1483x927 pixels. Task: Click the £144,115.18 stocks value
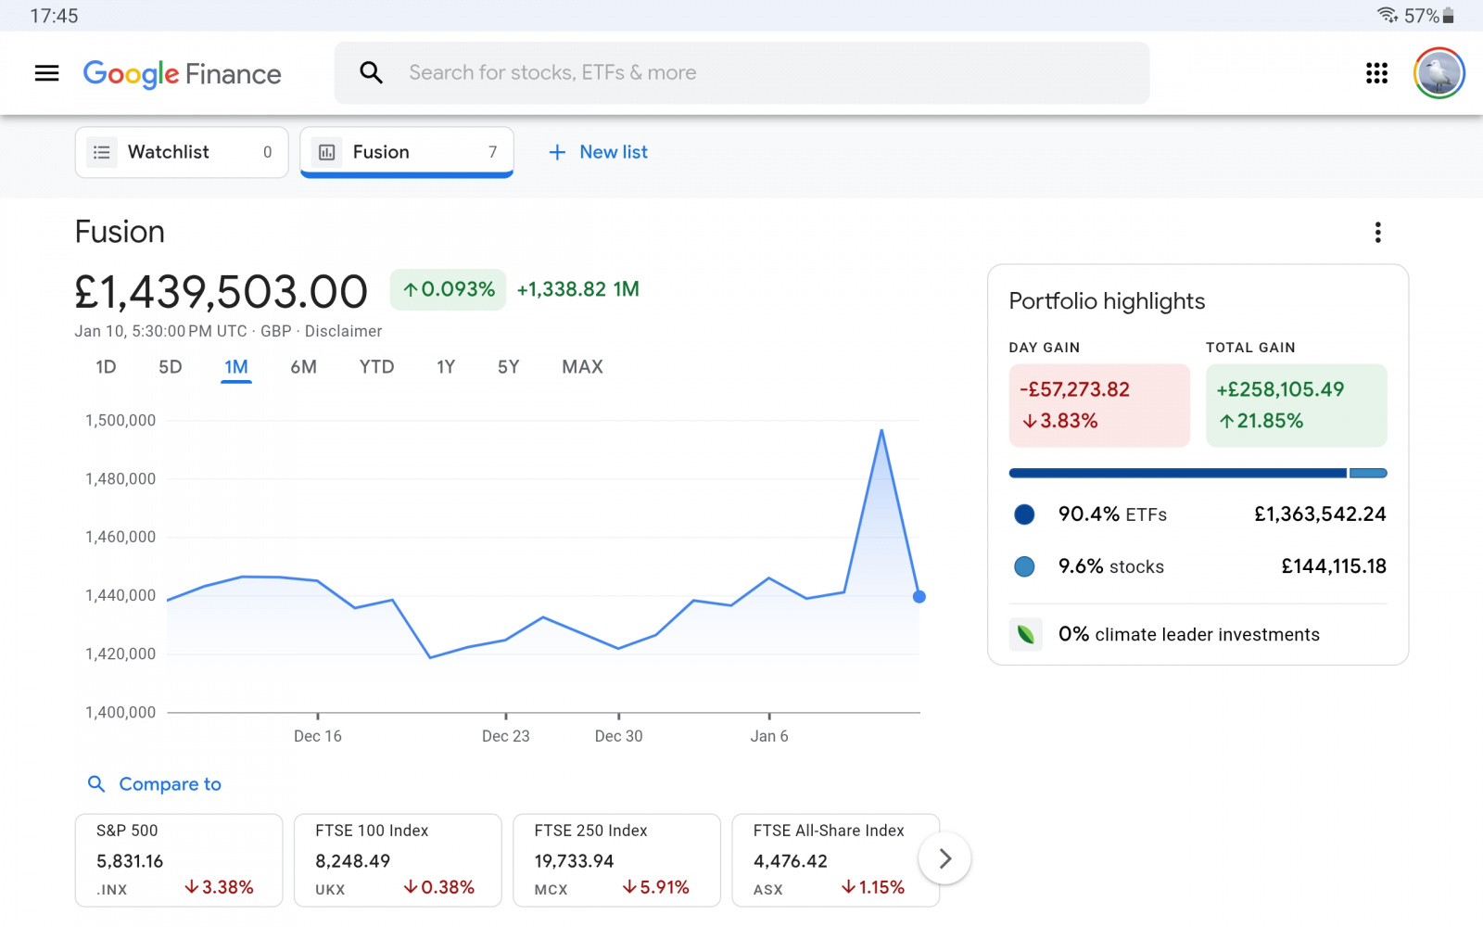pyautogui.click(x=1334, y=566)
